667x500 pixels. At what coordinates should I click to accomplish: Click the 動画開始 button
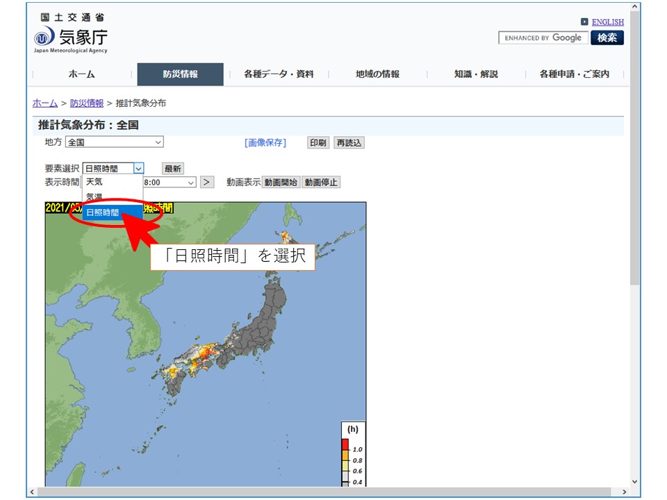coord(281,182)
